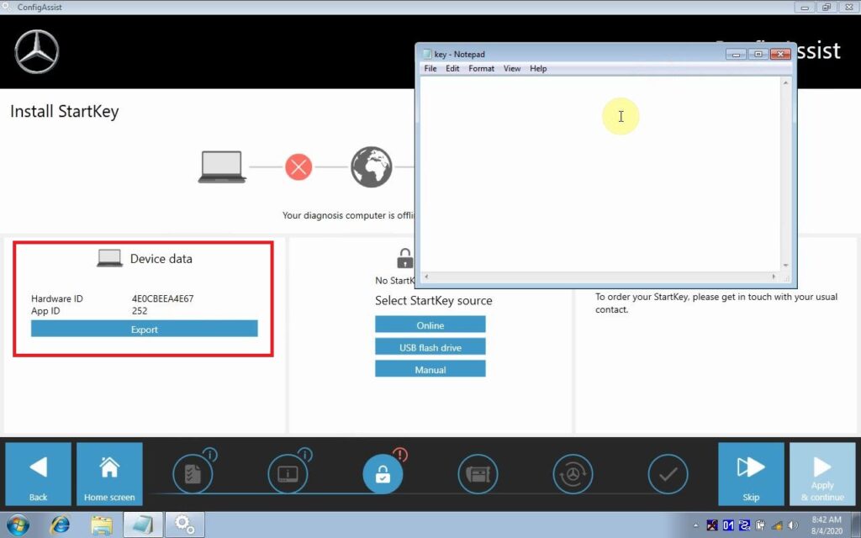Choose USB flash drive as StartKey source
The image size is (861, 538).
[x=430, y=347]
